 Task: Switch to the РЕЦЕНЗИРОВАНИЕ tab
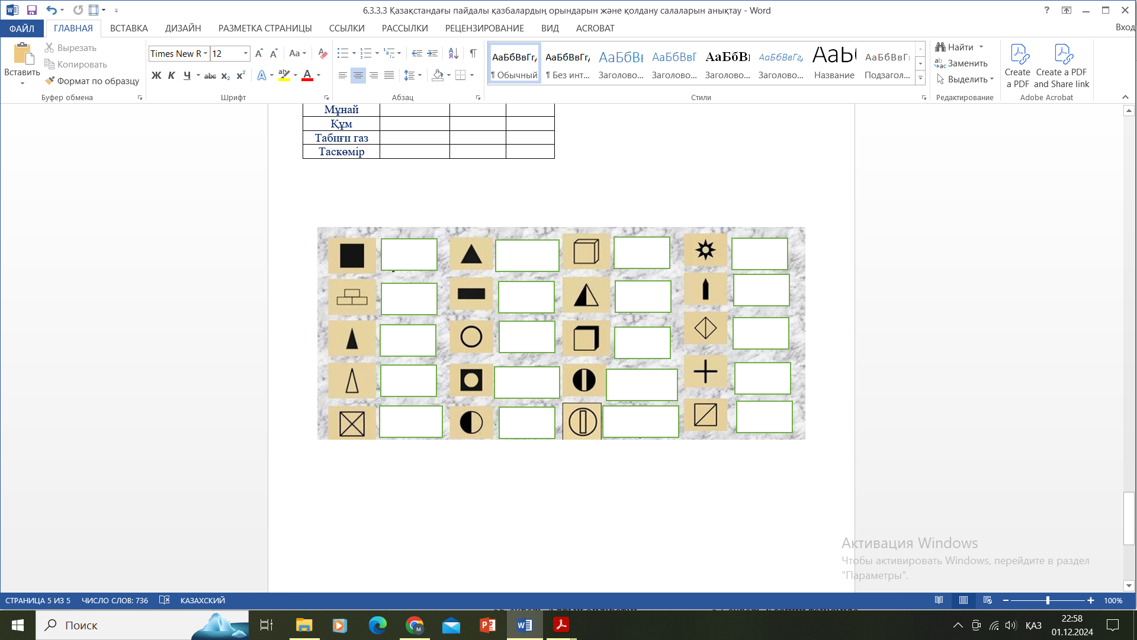(x=484, y=28)
